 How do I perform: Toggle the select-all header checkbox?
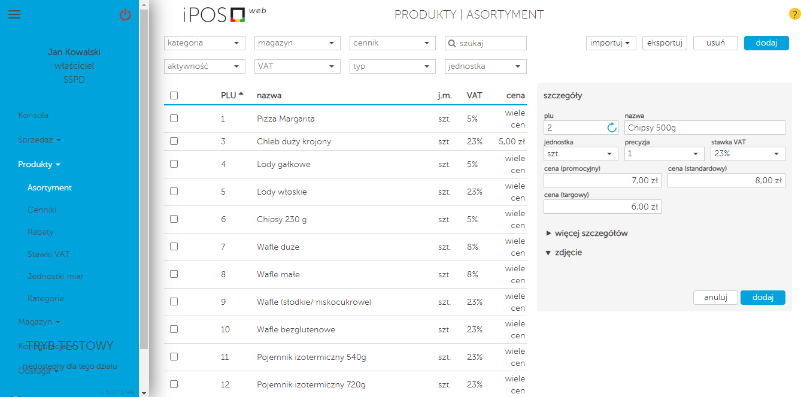pyautogui.click(x=174, y=95)
